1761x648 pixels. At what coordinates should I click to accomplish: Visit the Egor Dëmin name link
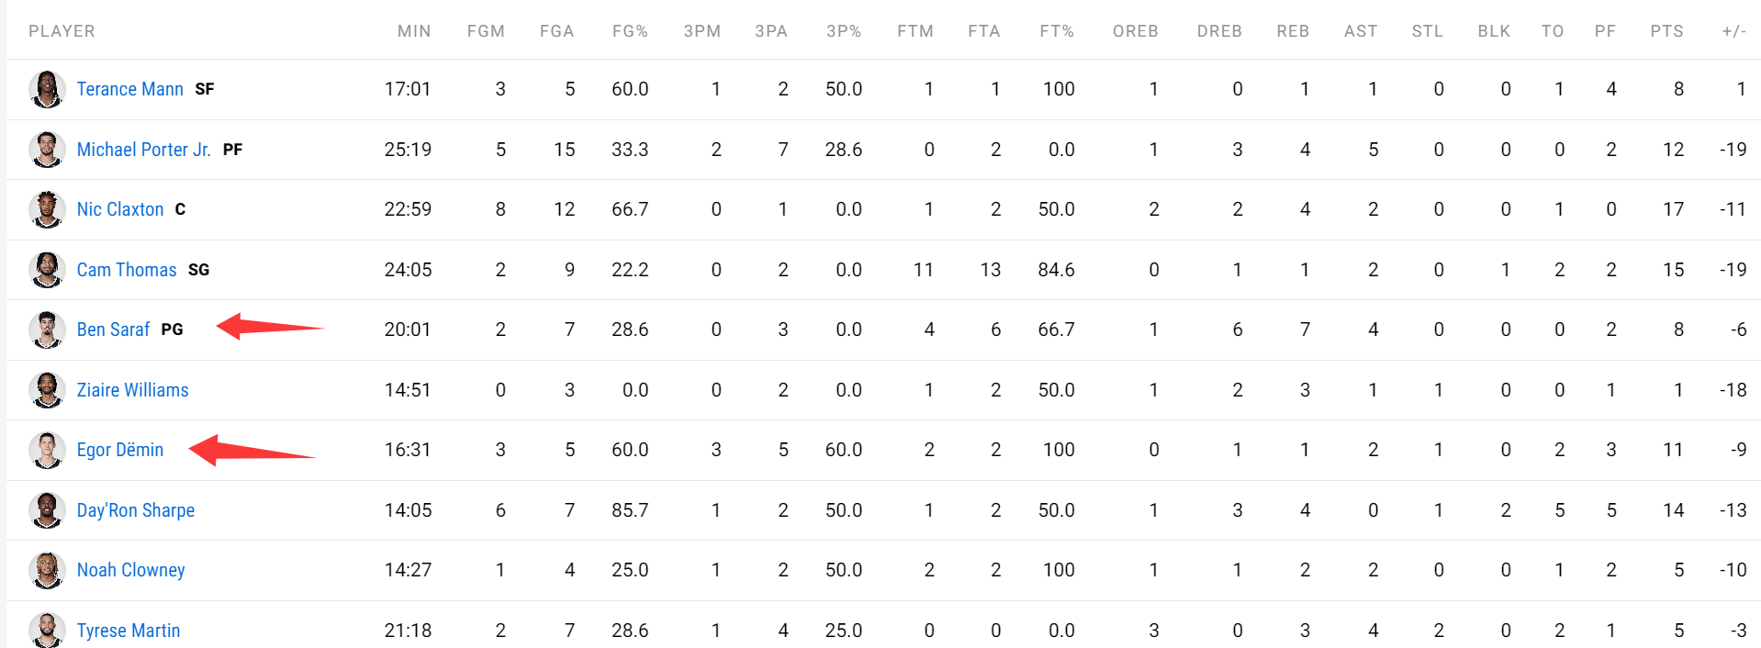pyautogui.click(x=119, y=450)
